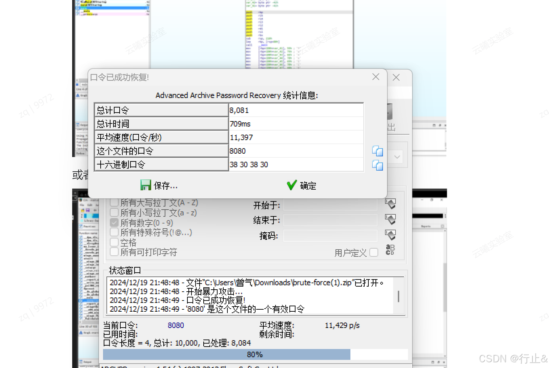
Task: Click the 80% progress bar
Action: (x=255, y=354)
